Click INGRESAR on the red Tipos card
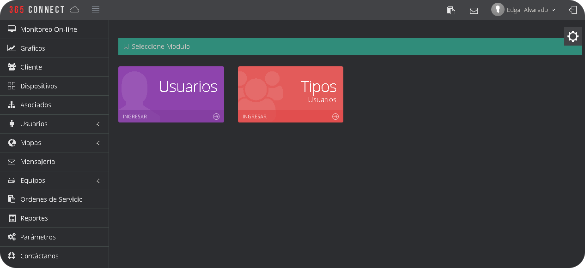 (255, 117)
